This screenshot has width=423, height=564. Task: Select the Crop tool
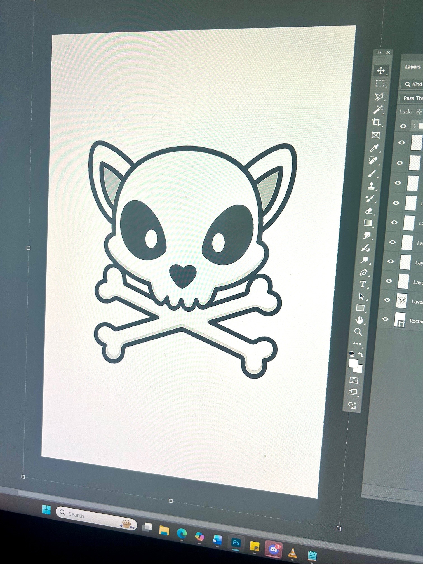tap(377, 122)
